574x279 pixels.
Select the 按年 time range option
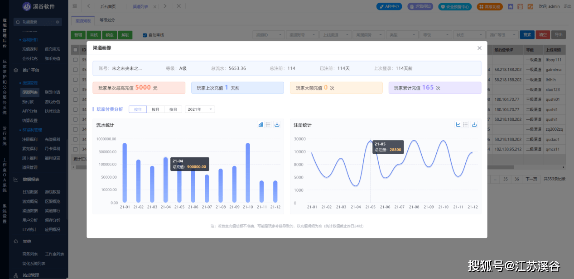pyautogui.click(x=137, y=109)
